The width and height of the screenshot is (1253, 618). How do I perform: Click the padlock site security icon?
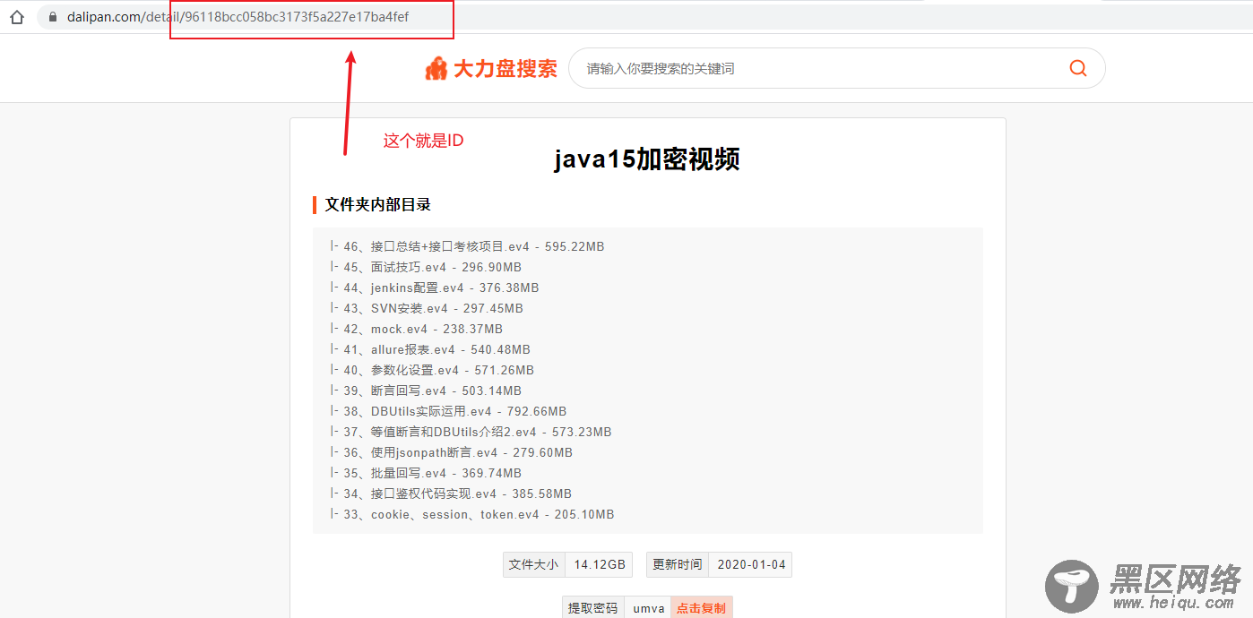pos(52,17)
